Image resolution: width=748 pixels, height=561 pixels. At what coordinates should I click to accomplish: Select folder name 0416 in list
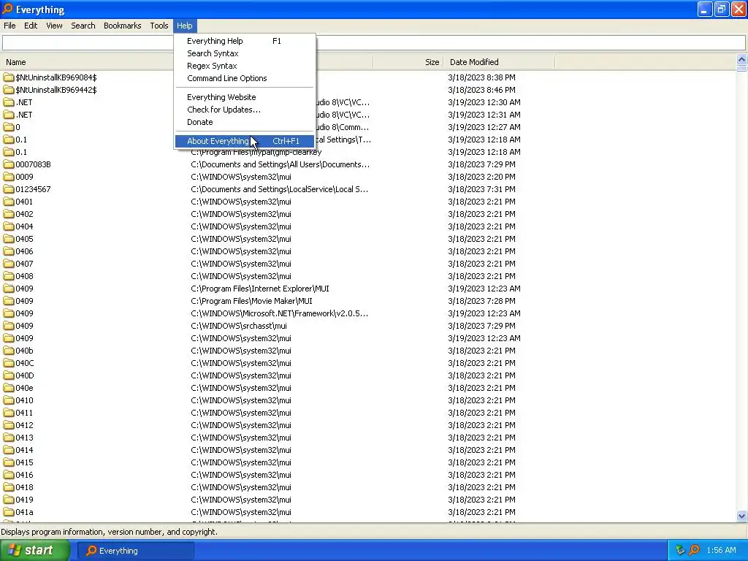[x=24, y=475]
